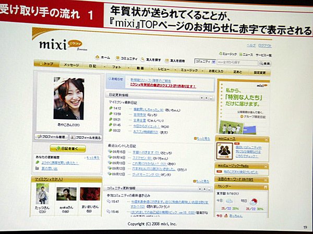The width and height of the screenshot is (313, 234).
Task: Expand the dropdown arrow next to 動画 tab
Action: (152, 69)
